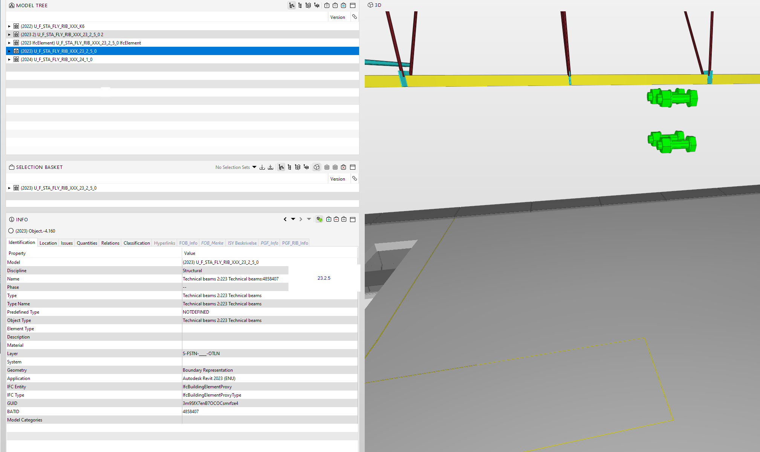The width and height of the screenshot is (760, 452).
Task: Add to basket icon in Model Tree header
Action: click(327, 5)
